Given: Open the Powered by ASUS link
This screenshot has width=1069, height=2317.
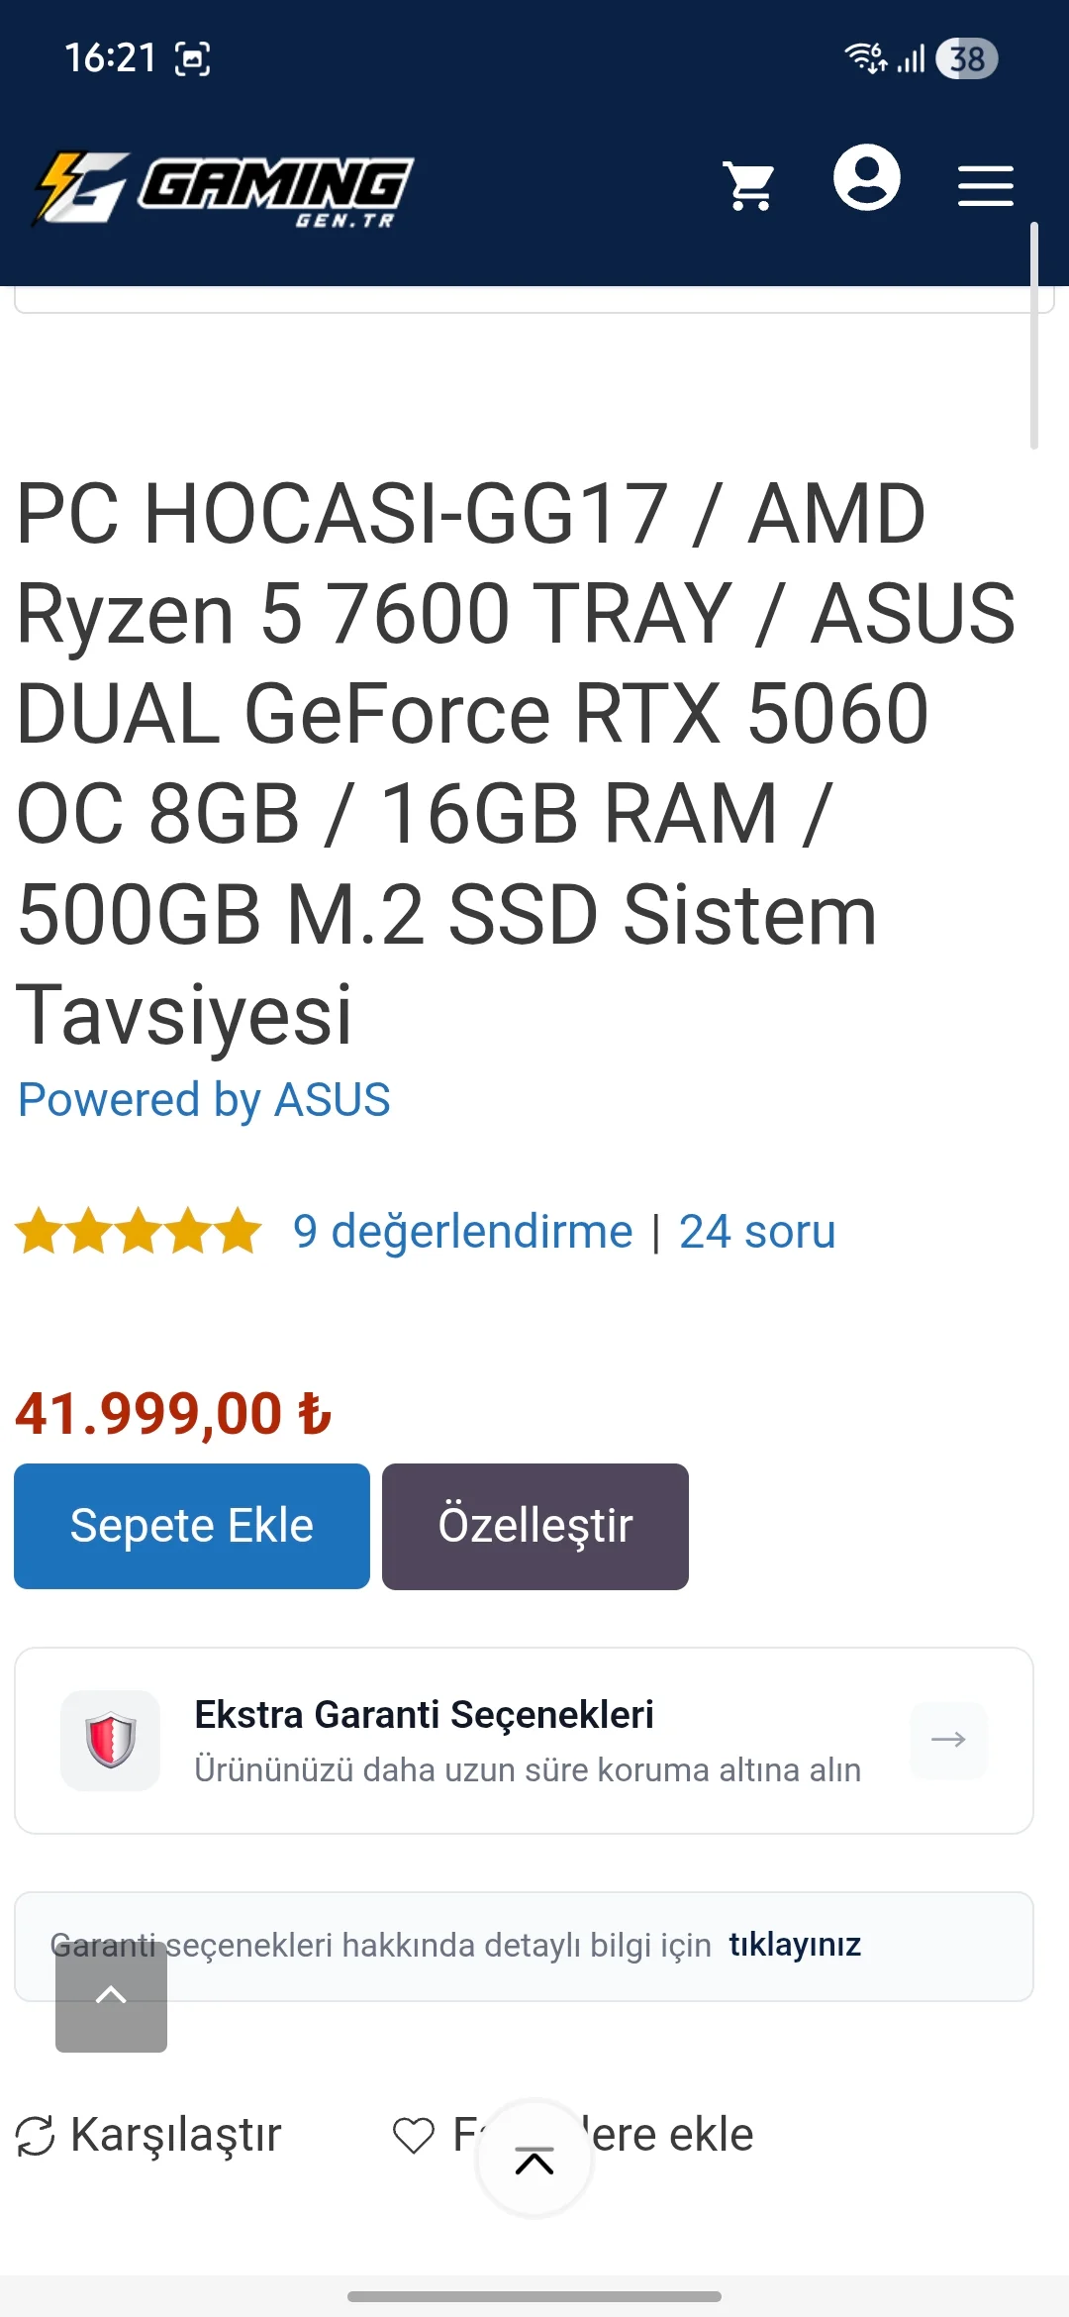Looking at the screenshot, I should [x=205, y=1100].
